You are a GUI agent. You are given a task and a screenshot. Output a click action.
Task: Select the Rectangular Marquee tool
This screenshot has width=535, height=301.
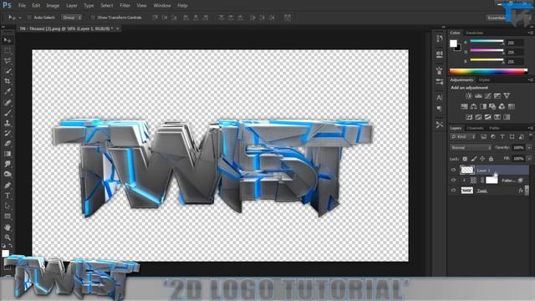[x=8, y=50]
